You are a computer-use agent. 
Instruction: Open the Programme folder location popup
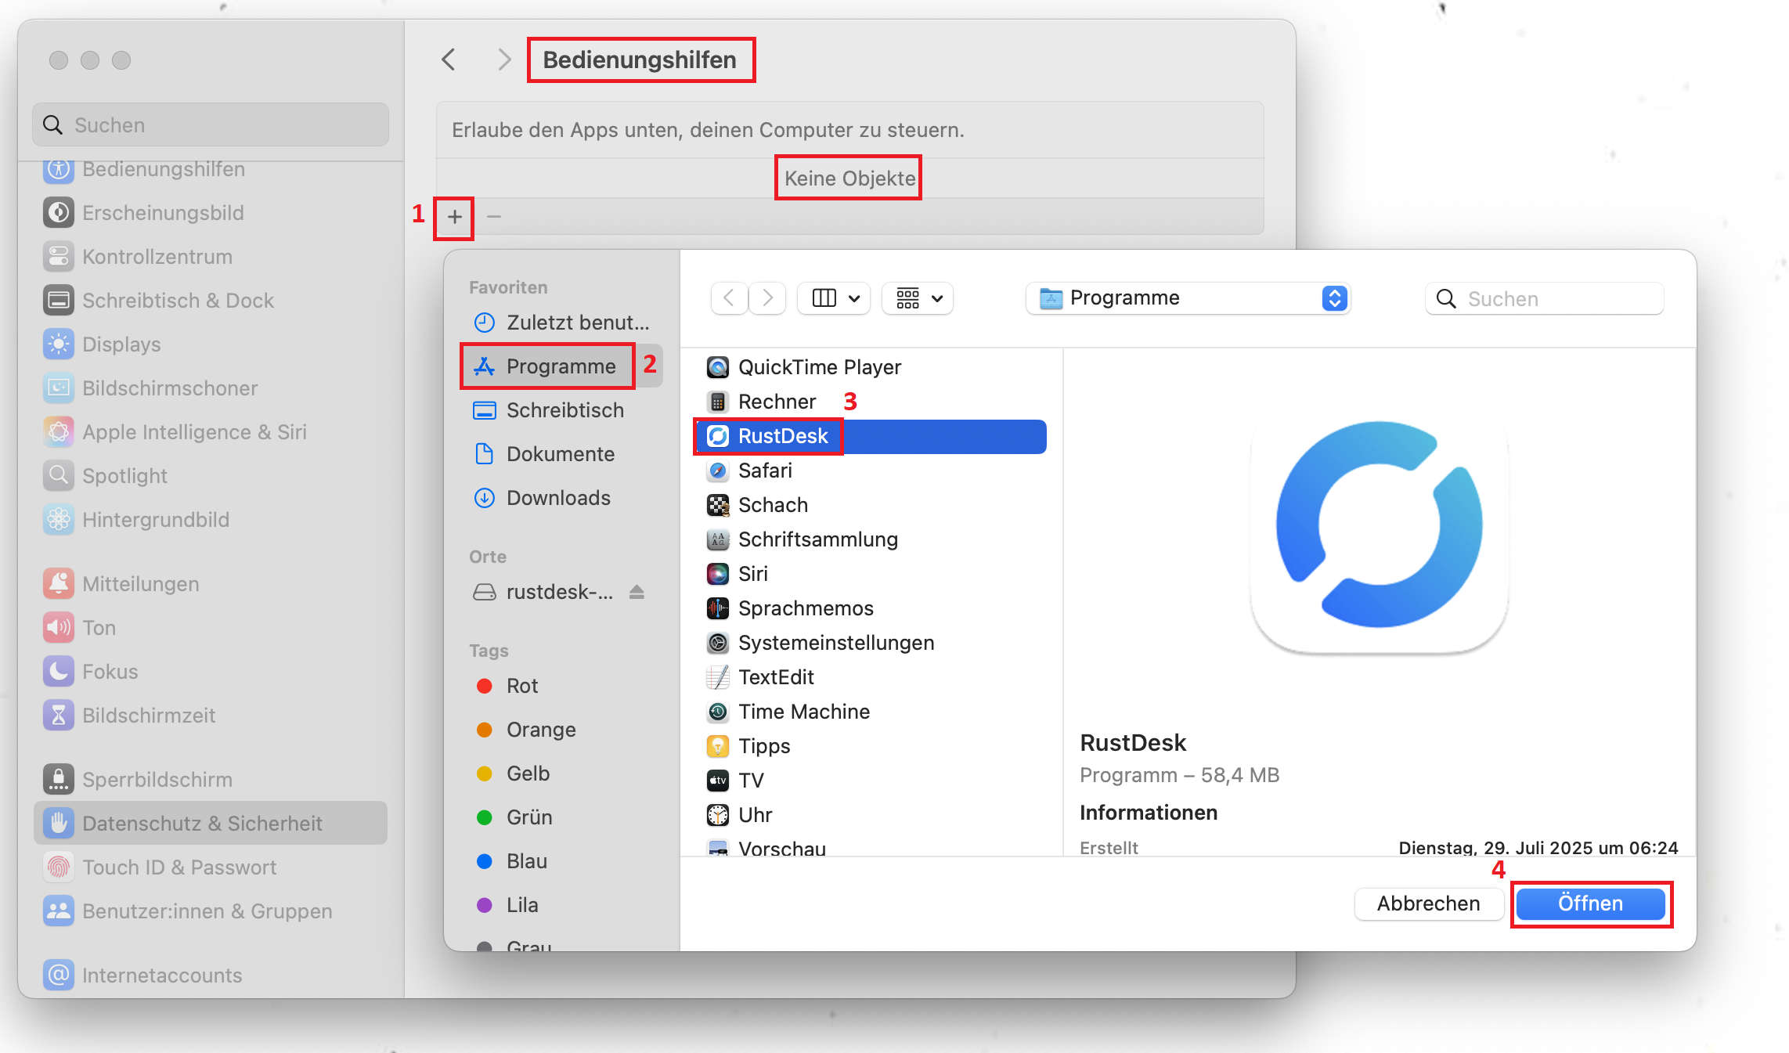(x=1188, y=298)
